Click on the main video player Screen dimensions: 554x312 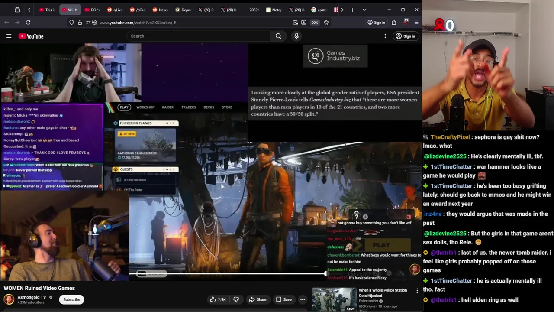pyautogui.click(x=211, y=161)
